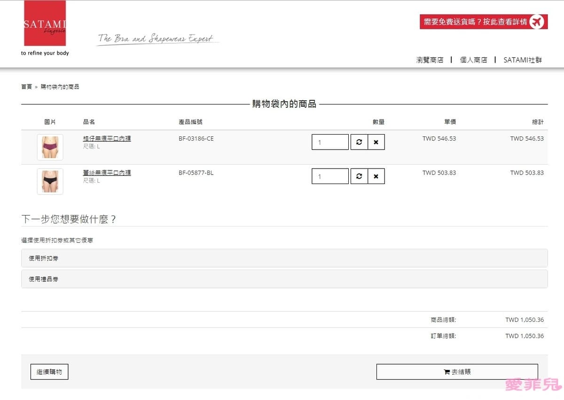Expand the 使用折扣券 section
Screen dimensions: 564x400
(x=284, y=258)
